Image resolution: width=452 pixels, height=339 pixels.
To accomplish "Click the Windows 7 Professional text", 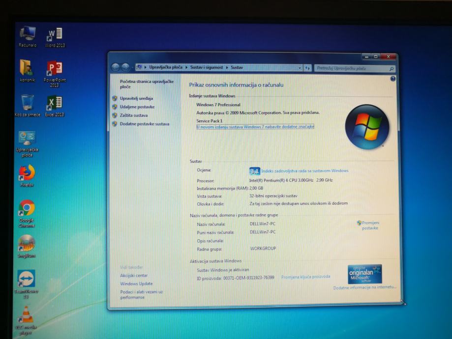I will (x=218, y=105).
